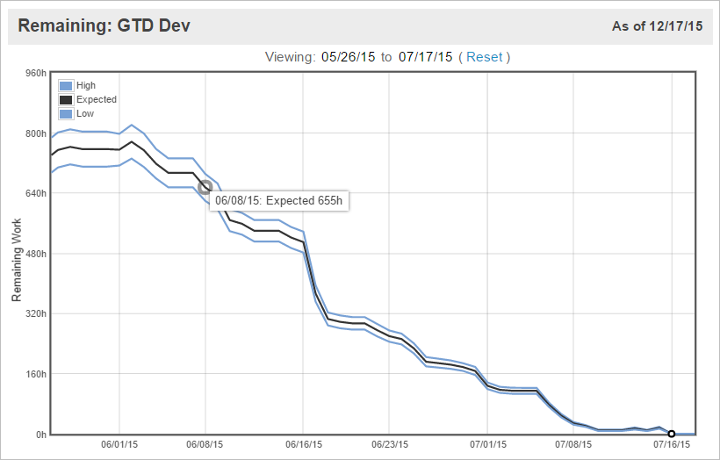Toggle the Low series legend label

point(85,114)
